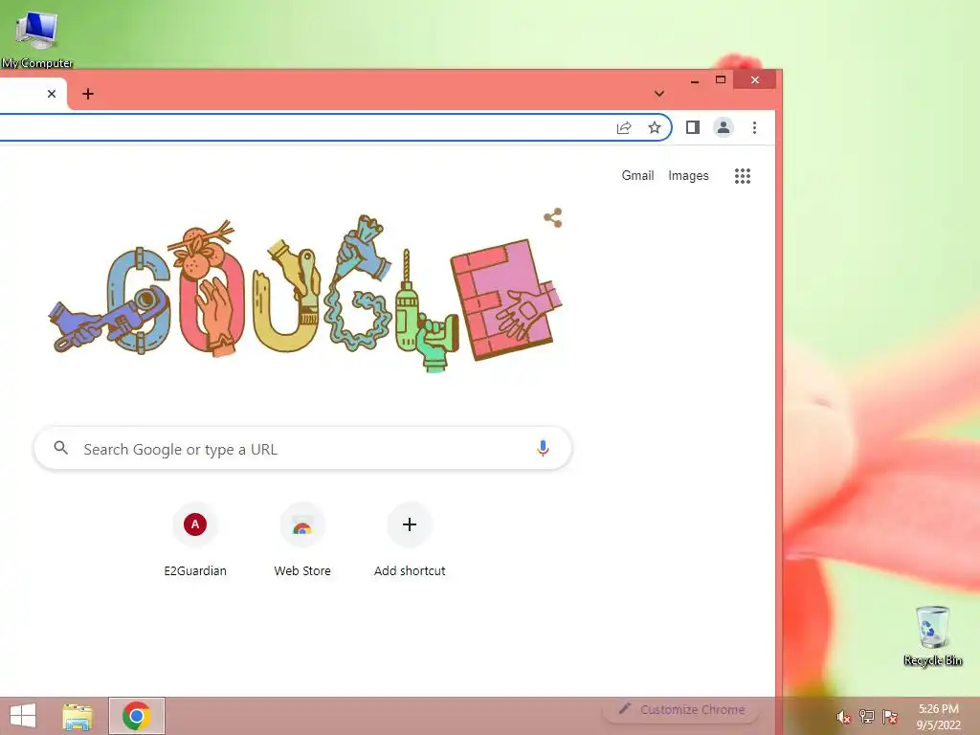The image size is (980, 735).
Task: Open the E2Guardian shortcut
Action: [x=195, y=542]
